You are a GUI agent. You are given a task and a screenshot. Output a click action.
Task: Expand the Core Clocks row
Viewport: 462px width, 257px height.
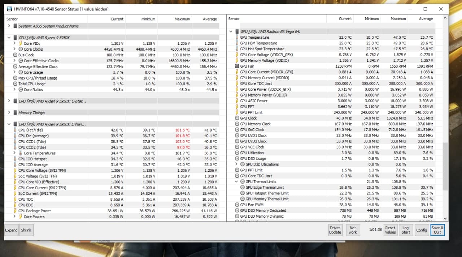point(14,49)
